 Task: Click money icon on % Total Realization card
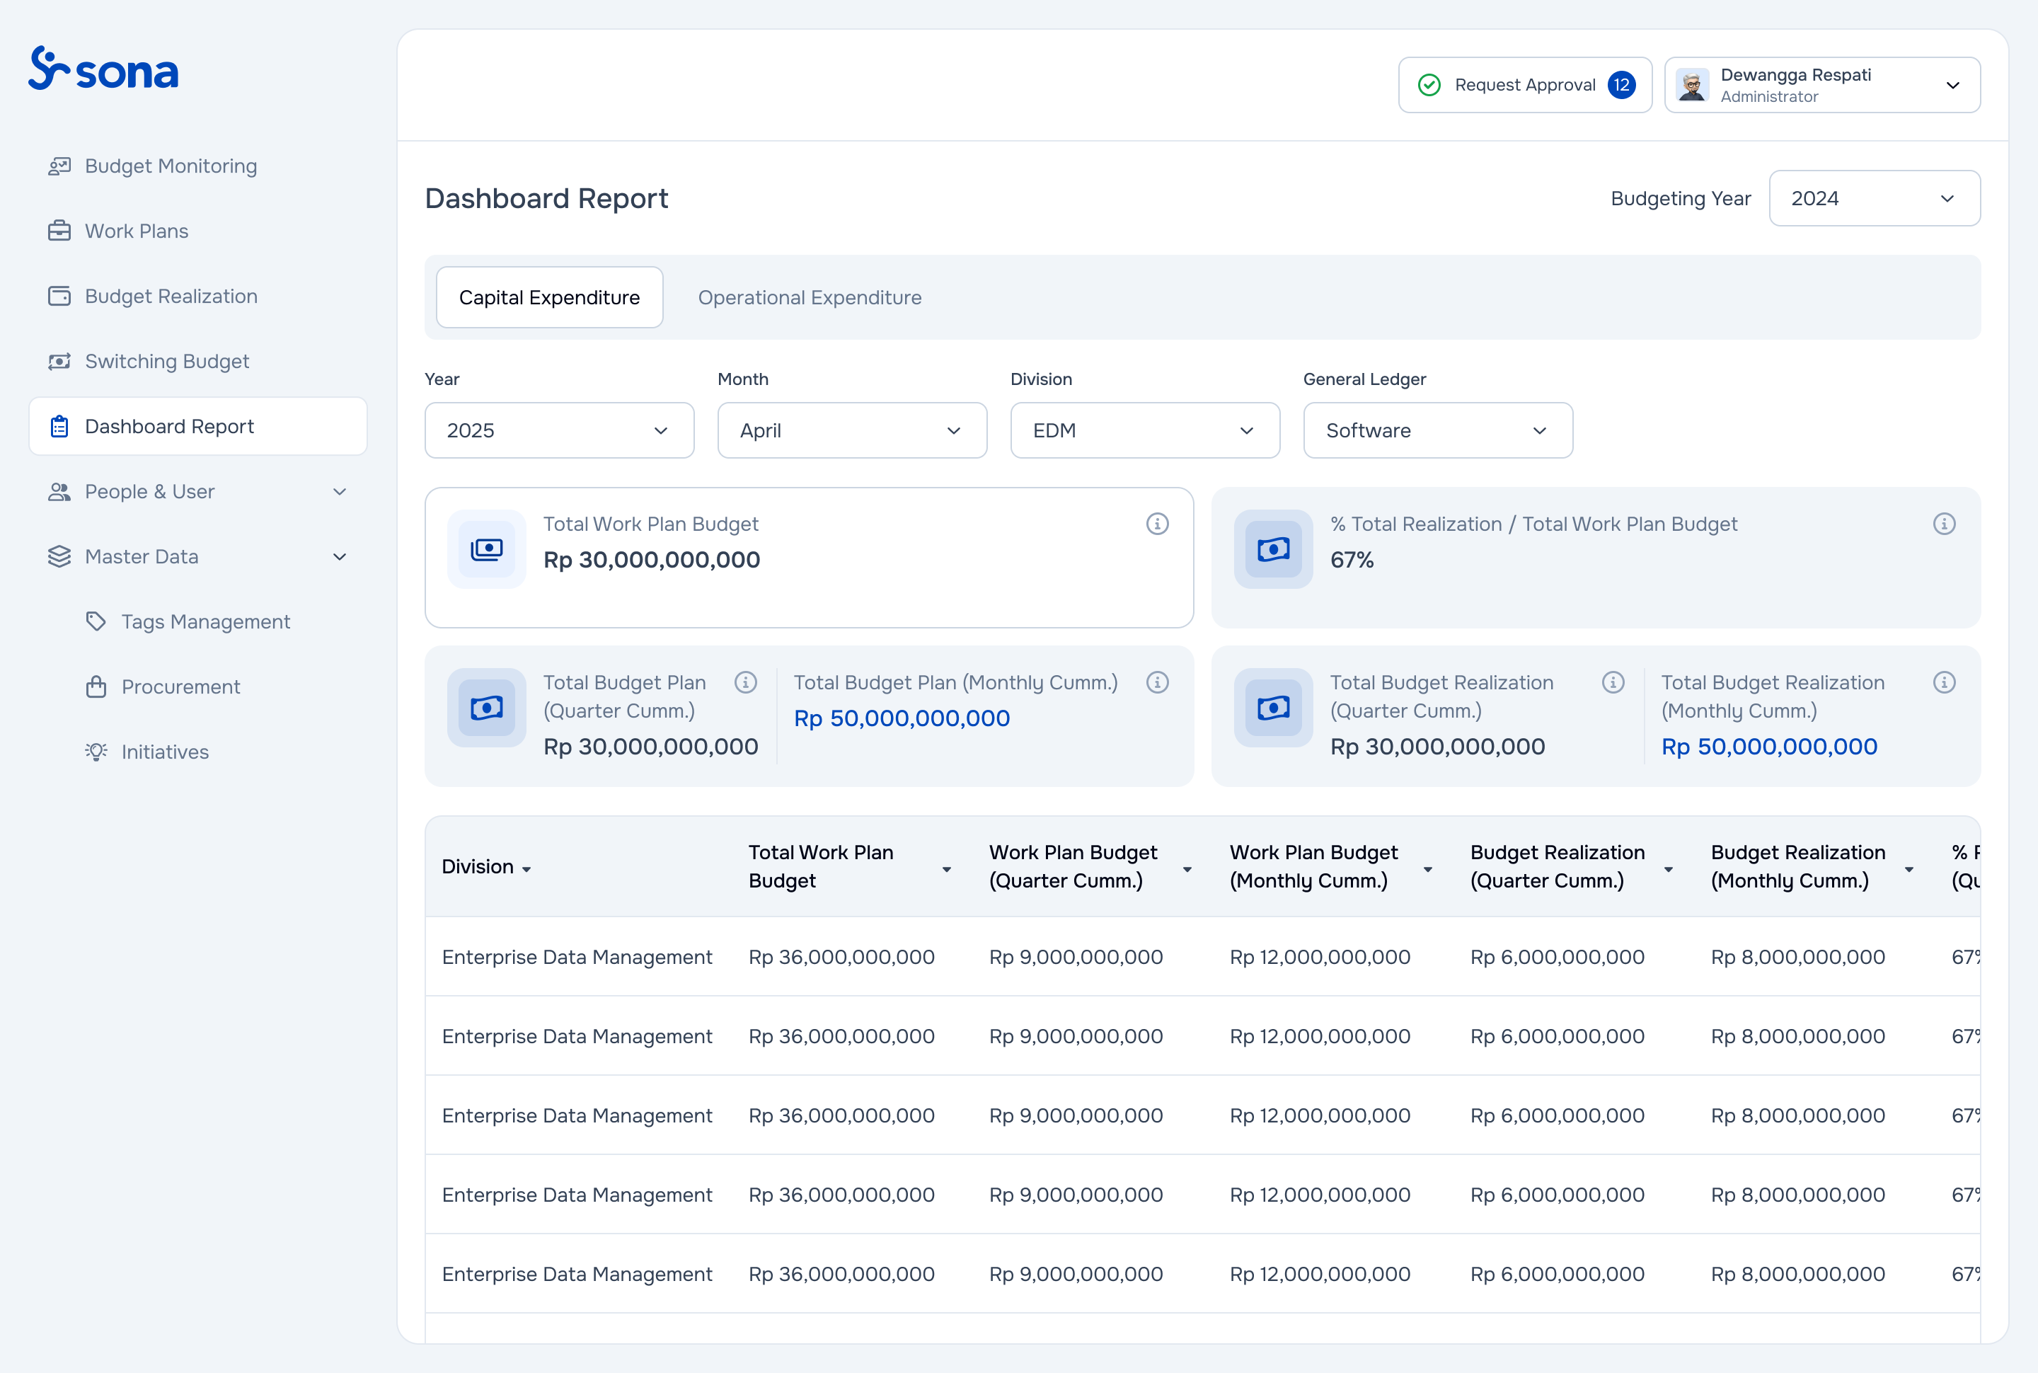click(x=1274, y=549)
